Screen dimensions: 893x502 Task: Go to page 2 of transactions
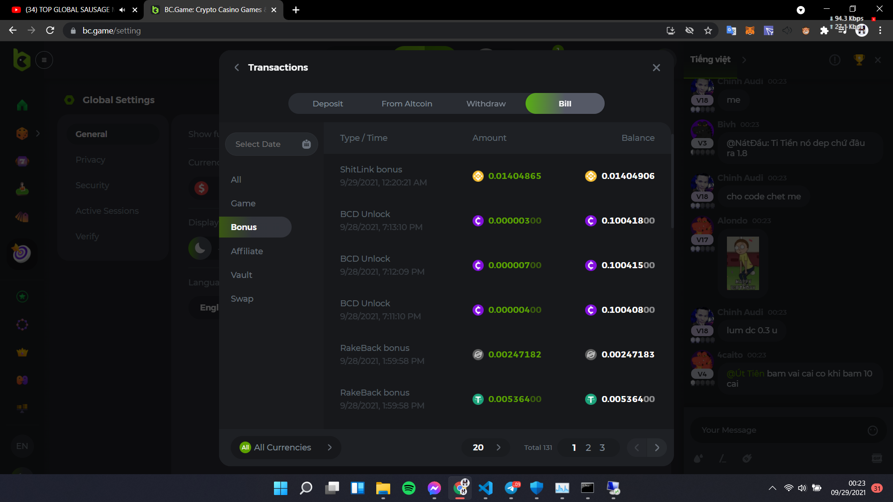coord(588,447)
